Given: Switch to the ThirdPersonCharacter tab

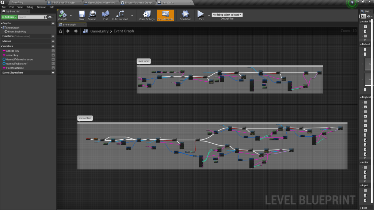Looking at the screenshot, I should click(64, 2).
